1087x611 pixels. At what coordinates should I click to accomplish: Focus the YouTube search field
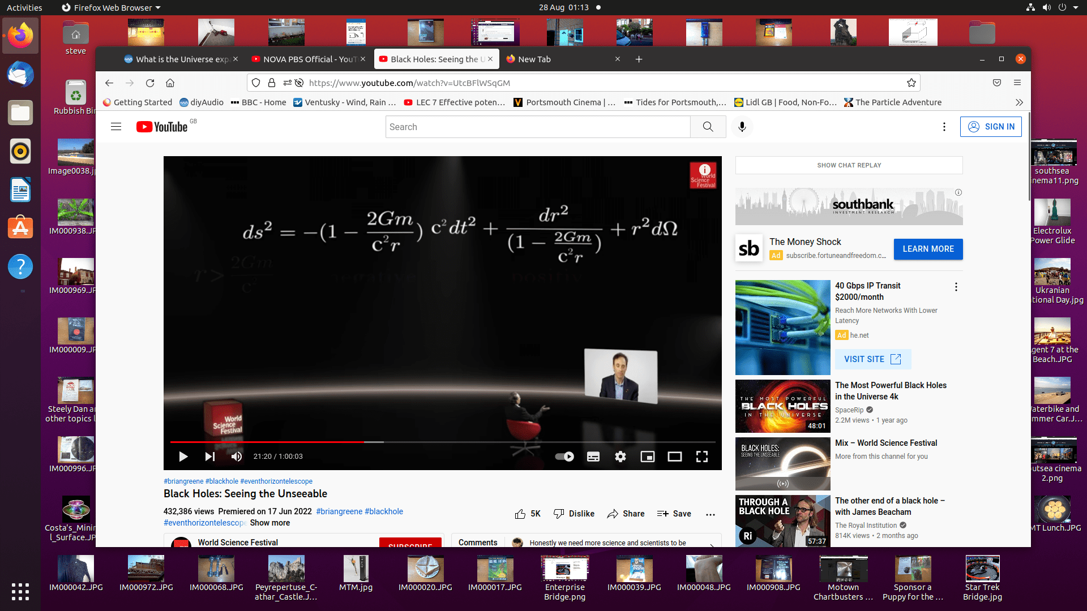point(538,127)
